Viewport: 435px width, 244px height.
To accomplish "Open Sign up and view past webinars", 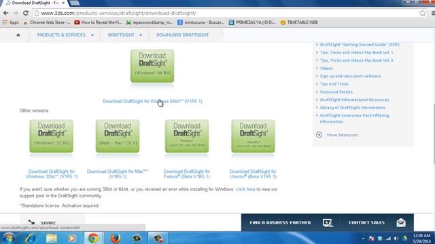I will [x=350, y=76].
